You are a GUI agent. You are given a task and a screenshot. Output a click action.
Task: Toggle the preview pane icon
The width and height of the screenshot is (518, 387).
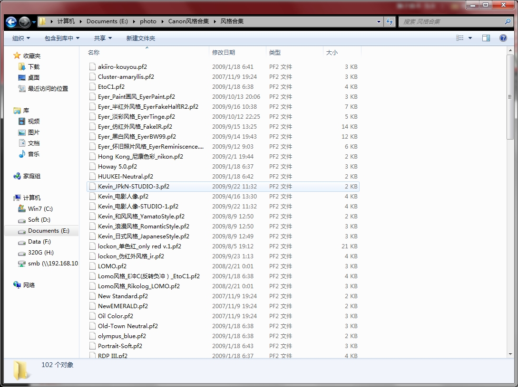click(486, 38)
